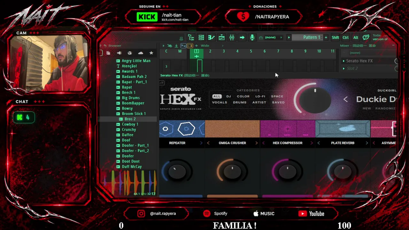Click the Plate Reverb blue-gray knob
Screen dimensions: 409x230
[343, 172]
